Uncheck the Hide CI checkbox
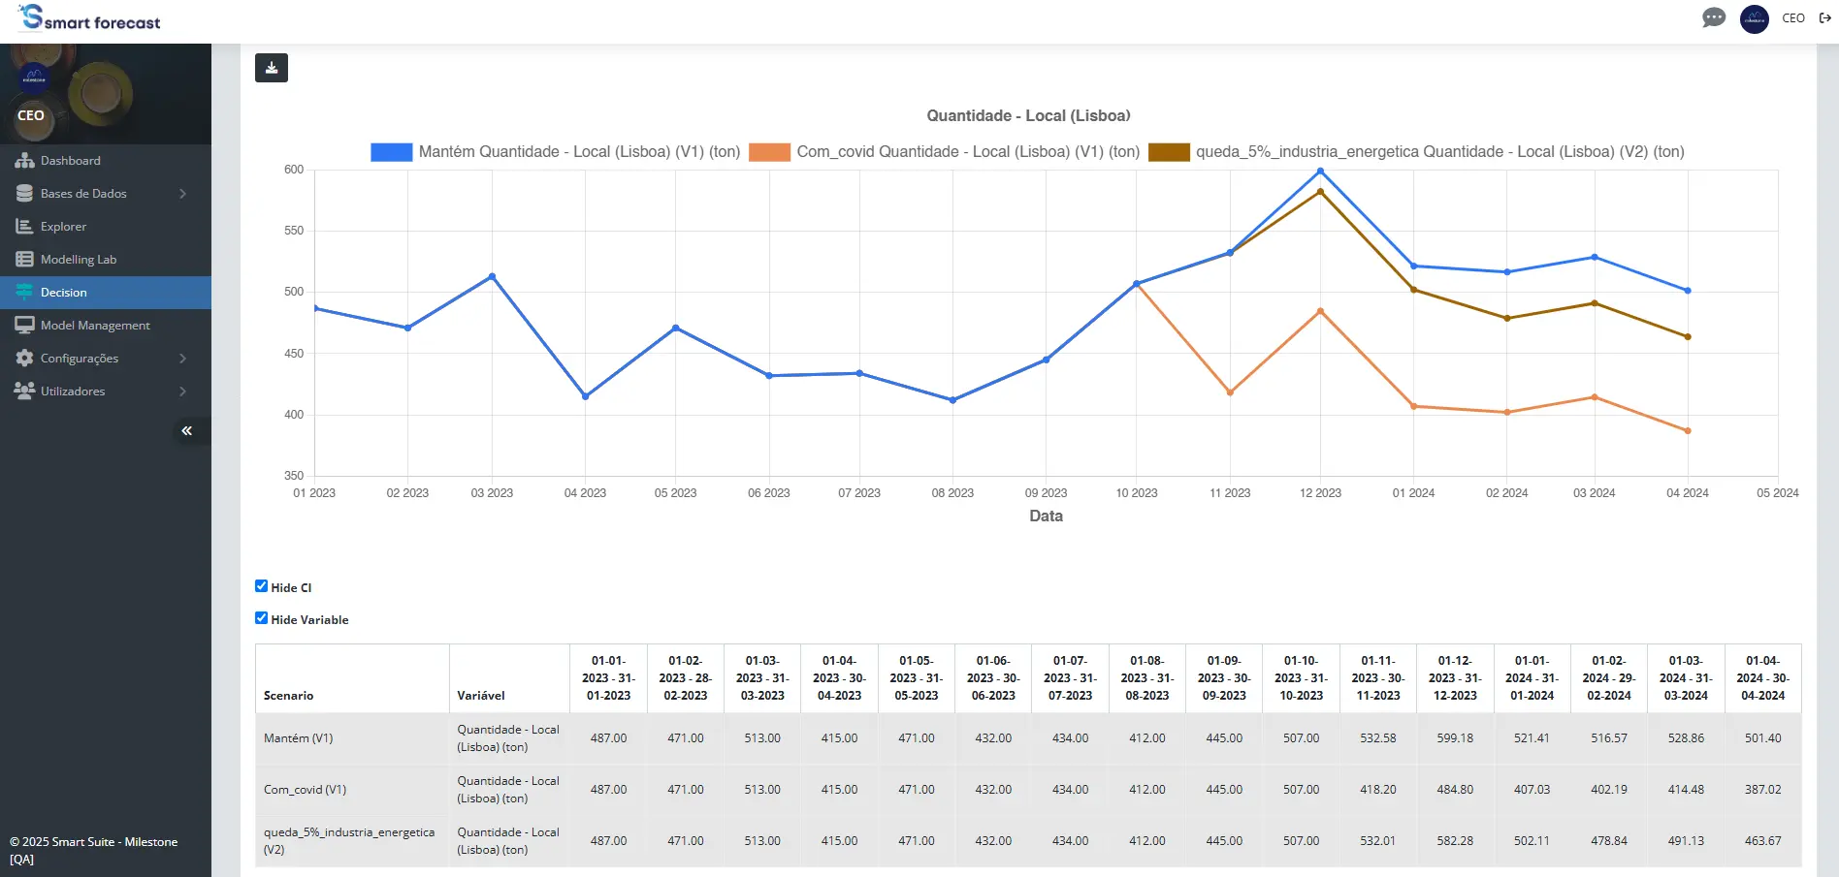This screenshot has width=1839, height=877. [261, 586]
